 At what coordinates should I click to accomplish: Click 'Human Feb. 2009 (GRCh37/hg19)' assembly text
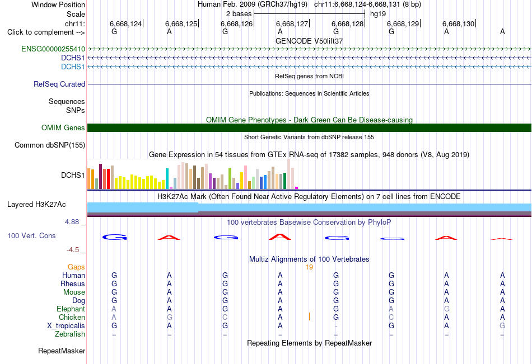click(253, 4)
